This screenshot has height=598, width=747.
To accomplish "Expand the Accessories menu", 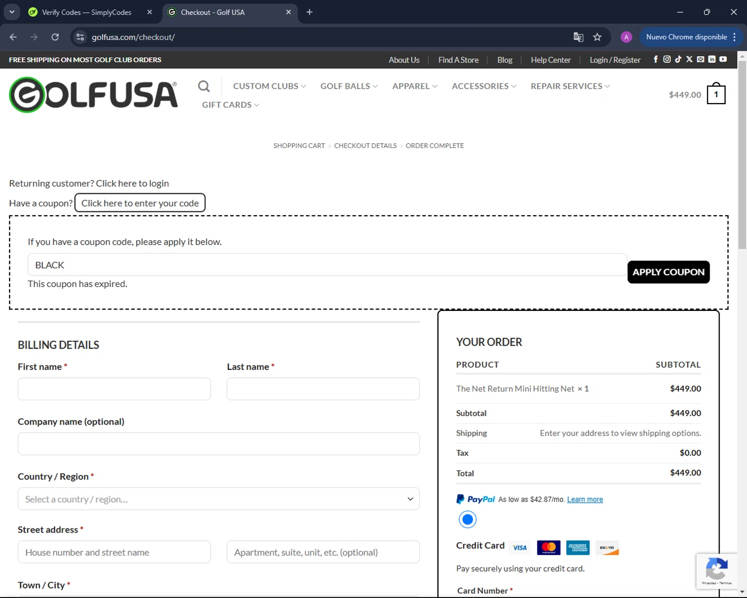I will tap(484, 86).
